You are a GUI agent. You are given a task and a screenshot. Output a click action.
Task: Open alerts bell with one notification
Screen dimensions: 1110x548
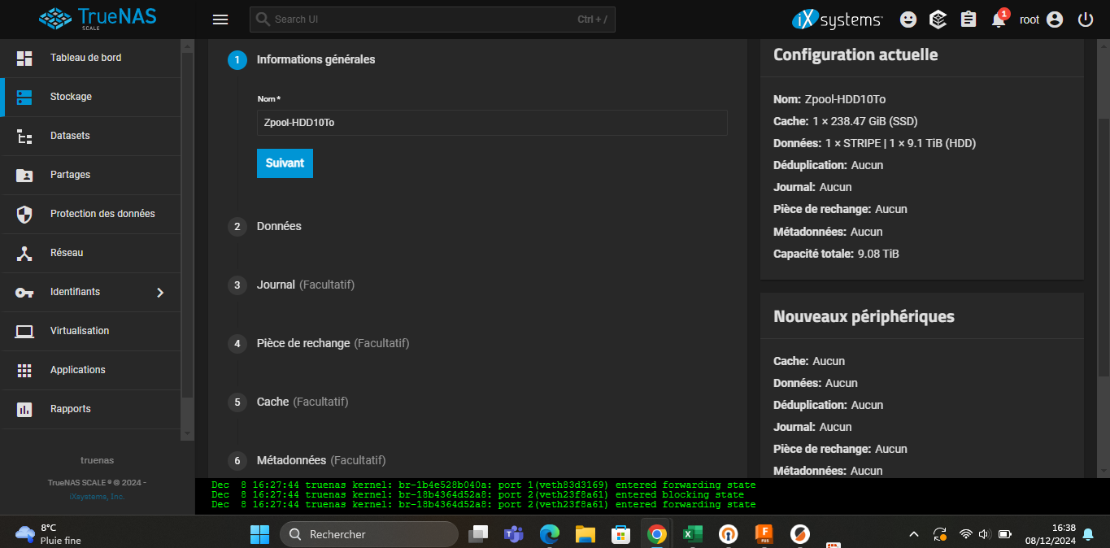click(999, 20)
